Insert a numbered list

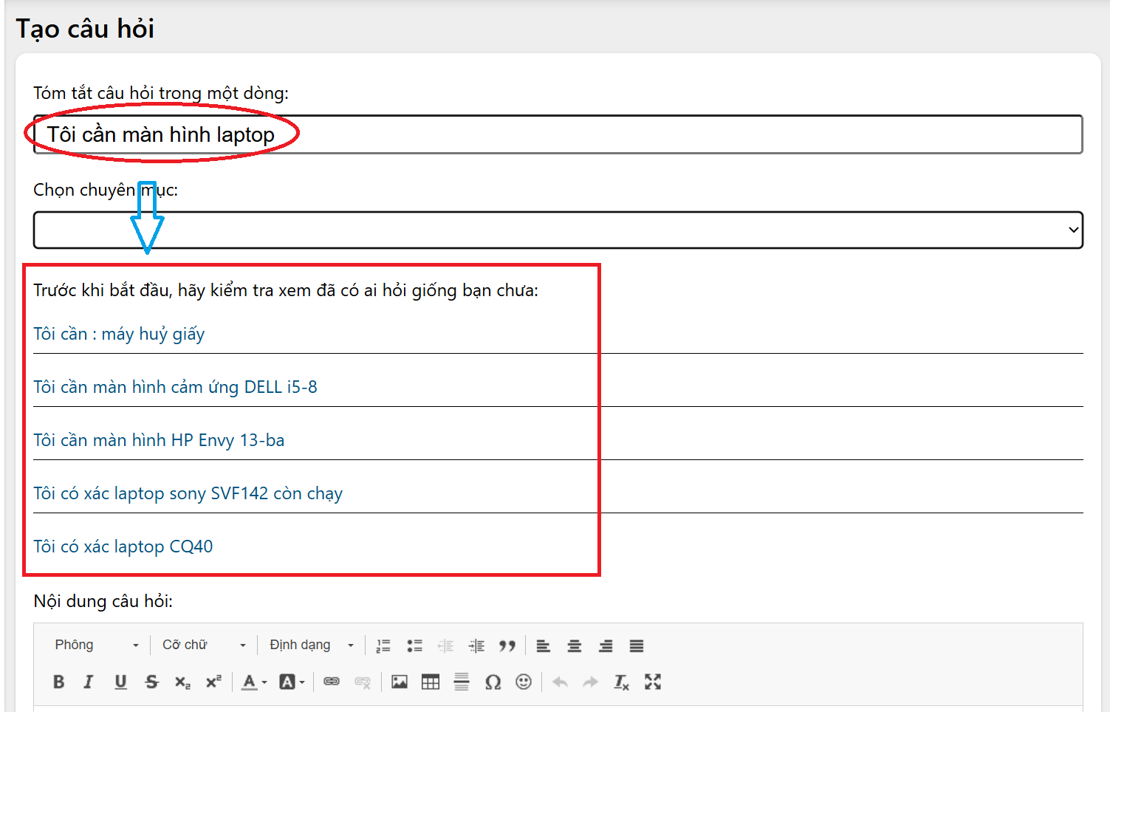coord(383,645)
